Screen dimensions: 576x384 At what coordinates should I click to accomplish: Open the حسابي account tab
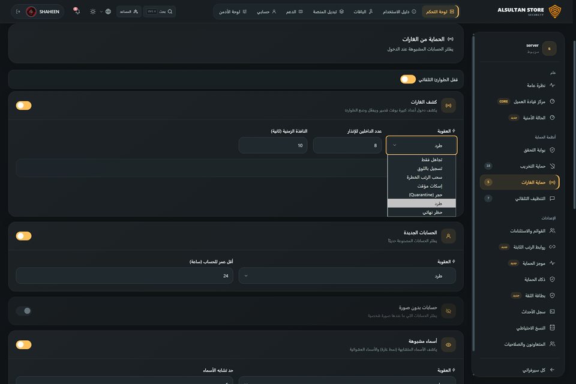click(266, 12)
